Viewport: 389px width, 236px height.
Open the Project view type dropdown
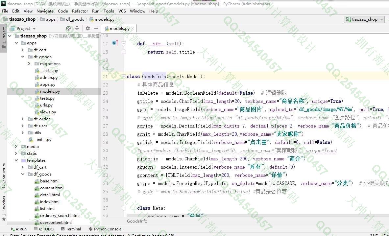pyautogui.click(x=34, y=29)
